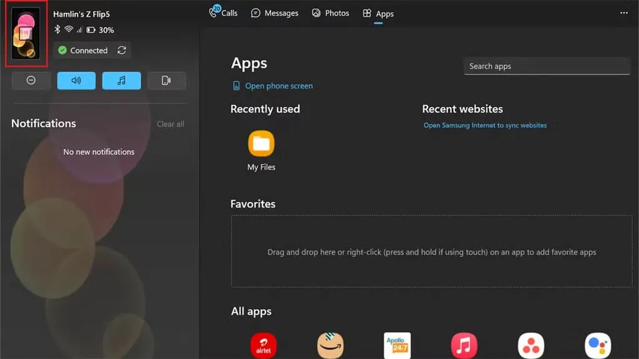Viewport: 639px width, 359px height.
Task: Launch the Apple Music app icon
Action: coord(464,344)
